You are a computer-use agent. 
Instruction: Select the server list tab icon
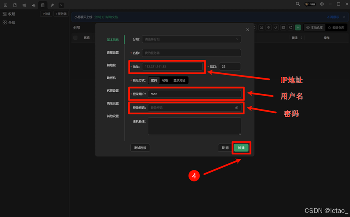click(x=42, y=5)
